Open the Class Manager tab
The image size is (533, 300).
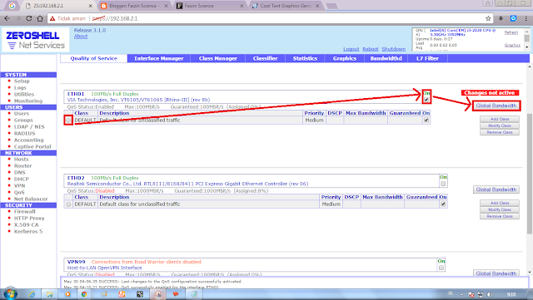coord(218,58)
